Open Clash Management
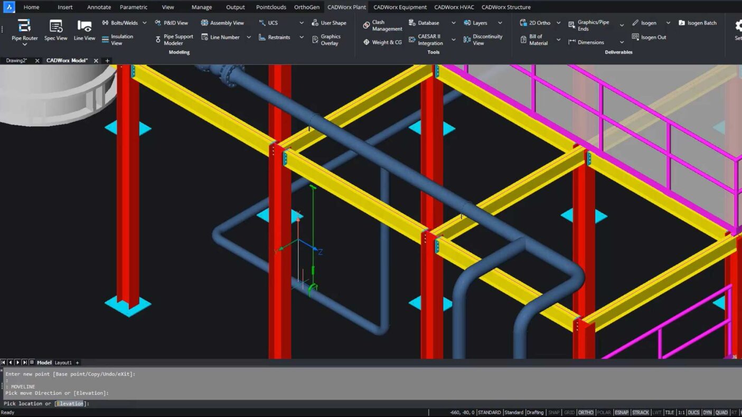Image resolution: width=742 pixels, height=417 pixels. tap(382, 25)
